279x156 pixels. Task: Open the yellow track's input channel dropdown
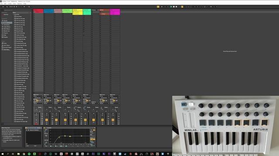77,97
